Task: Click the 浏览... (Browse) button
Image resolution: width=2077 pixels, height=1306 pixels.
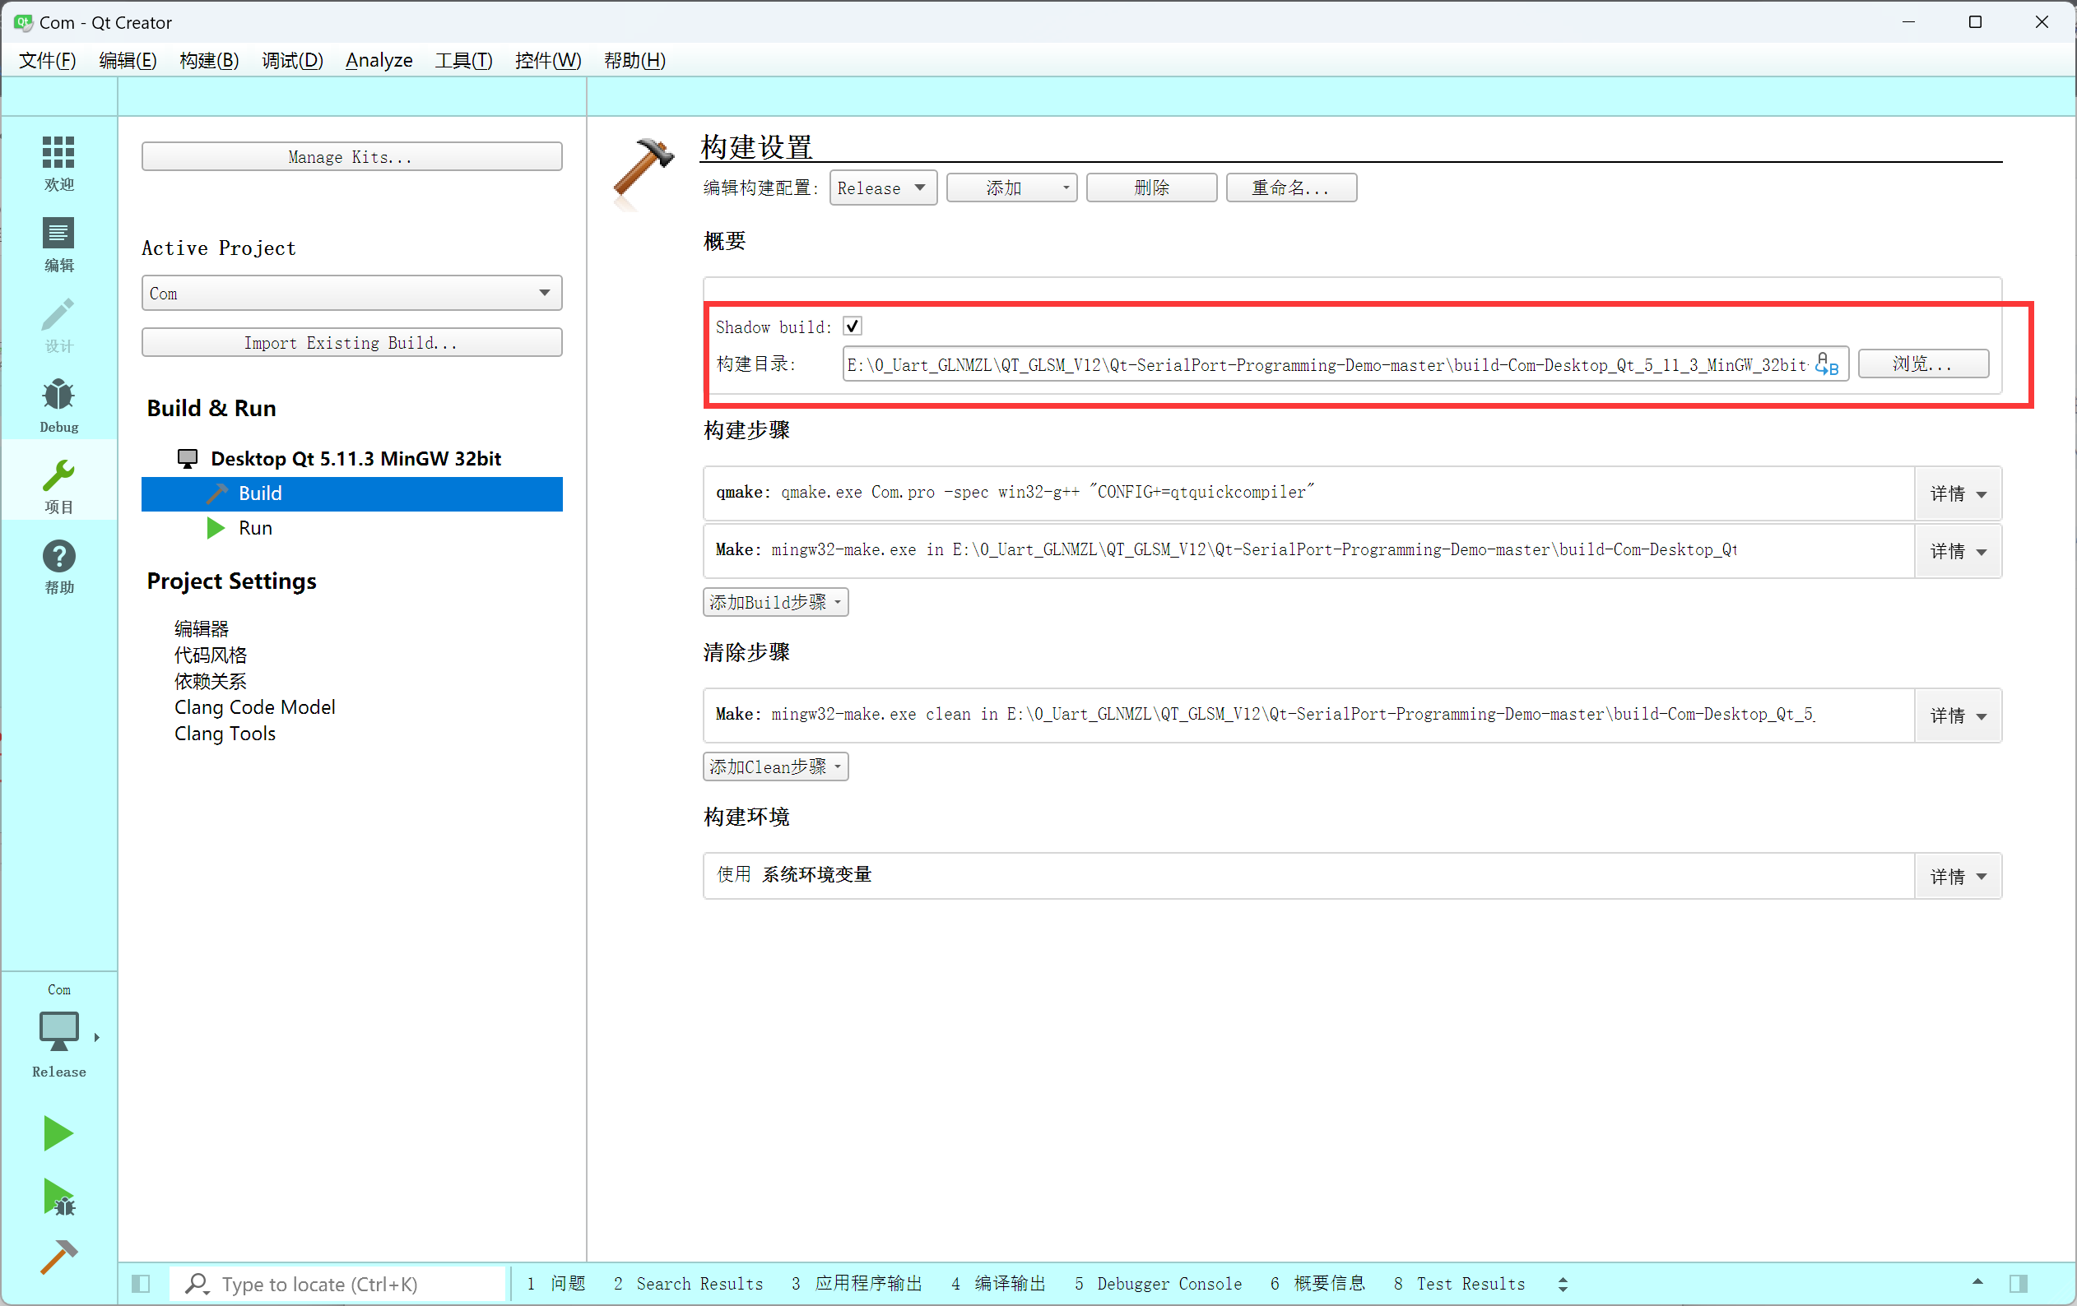Action: (1923, 364)
